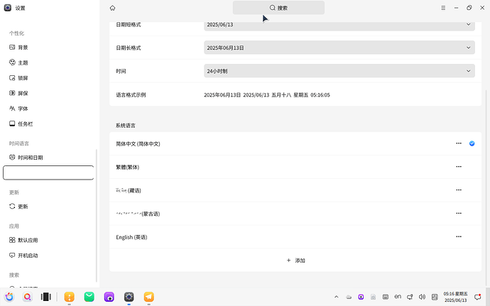Open 背景 (Wallpaper) settings in sidebar
Image resolution: width=490 pixels, height=306 pixels.
tap(23, 47)
